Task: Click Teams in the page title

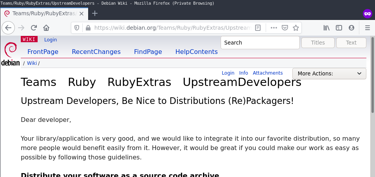Action: (x=38, y=82)
